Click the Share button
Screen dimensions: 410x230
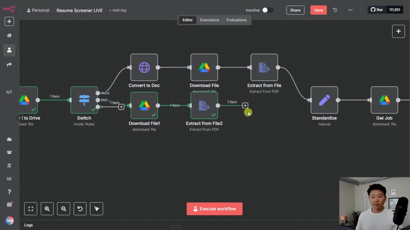pos(295,10)
